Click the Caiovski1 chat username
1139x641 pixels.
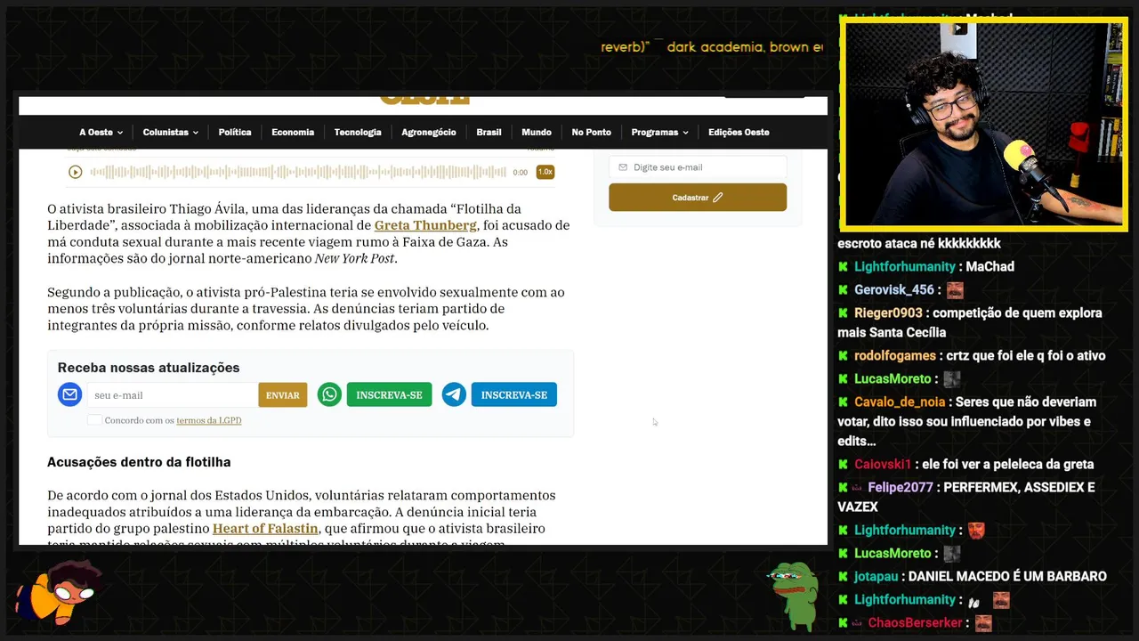883,464
